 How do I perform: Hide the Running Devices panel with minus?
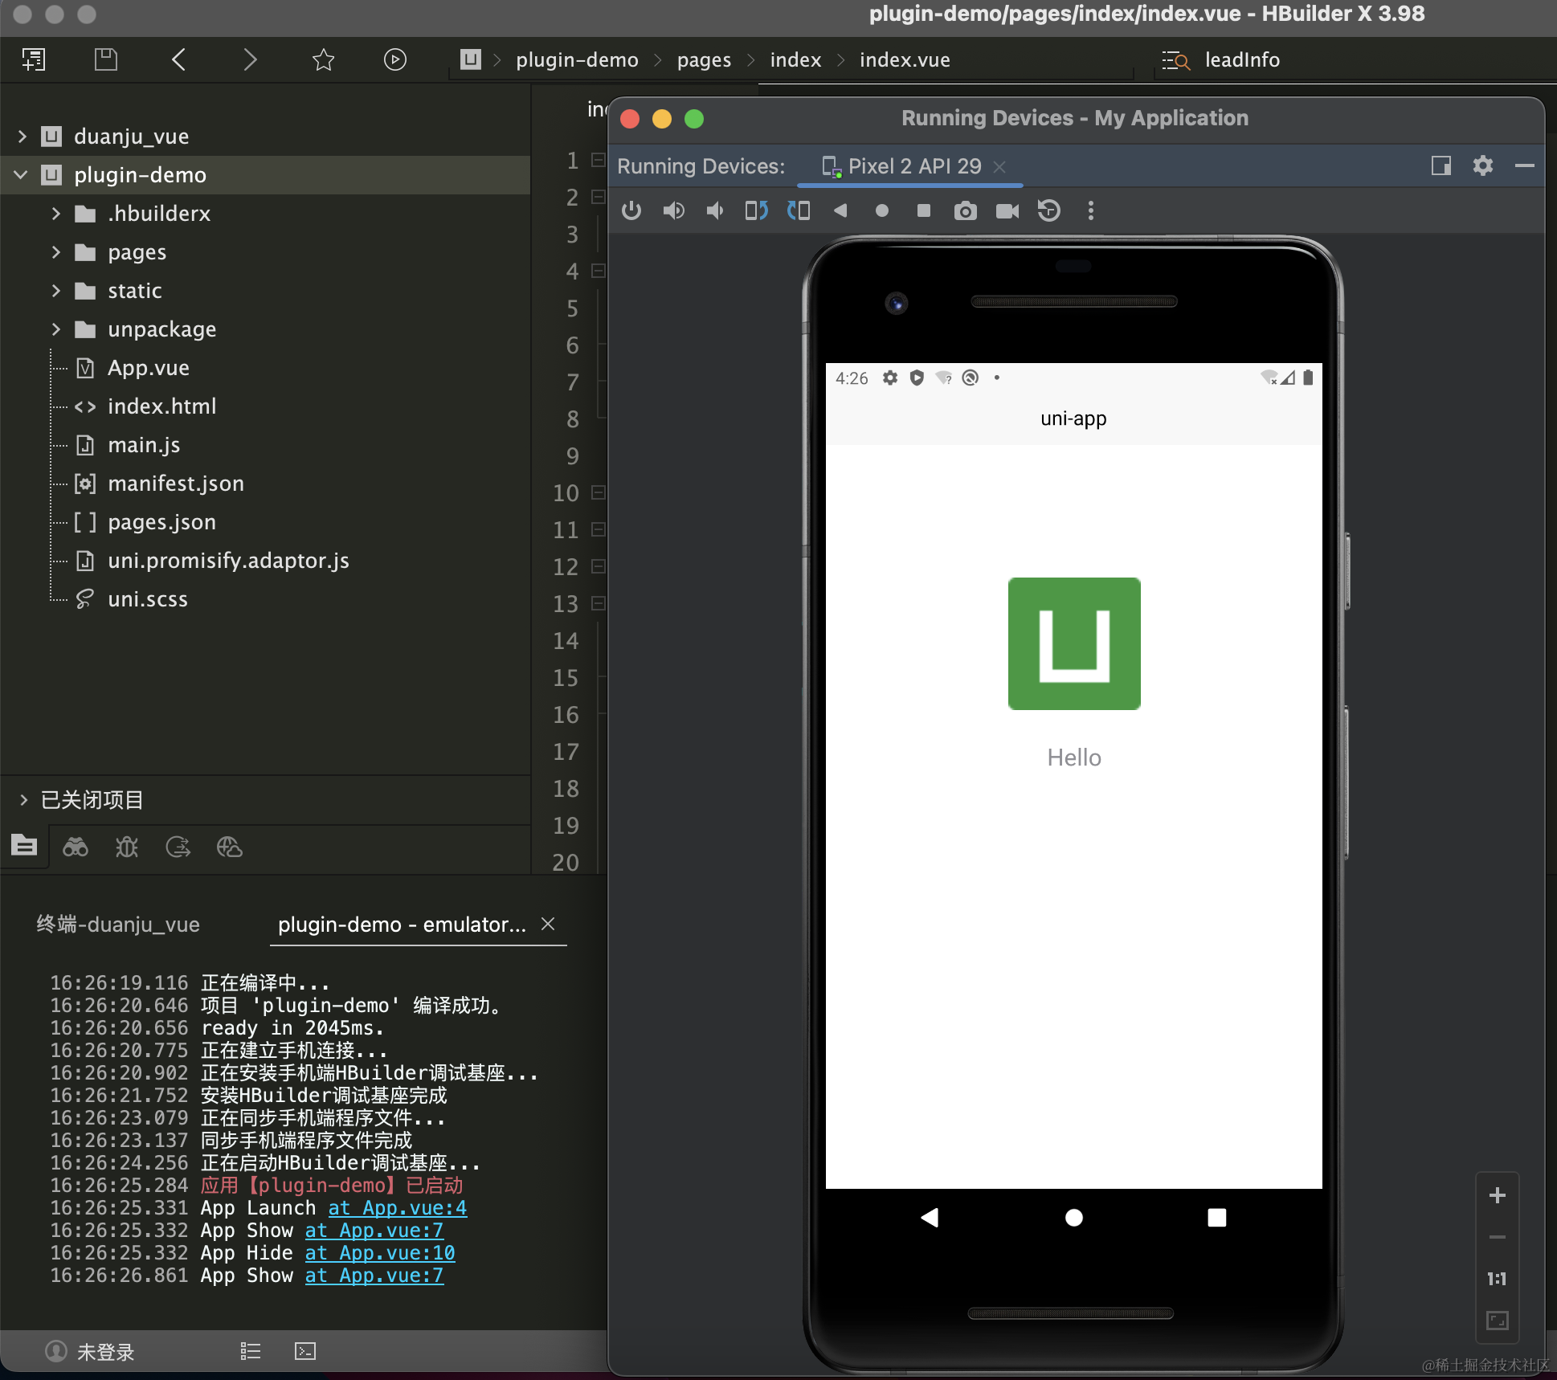click(x=1525, y=165)
